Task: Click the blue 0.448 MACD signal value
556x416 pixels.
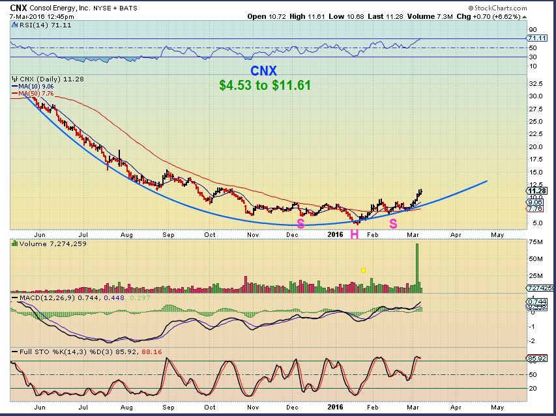Action: (x=114, y=298)
